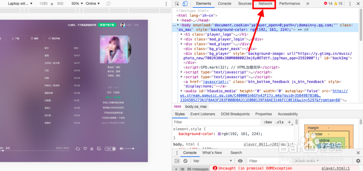This screenshot has height=171, width=363.
Task: Like the current song with heart icon
Action: (x=85, y=148)
